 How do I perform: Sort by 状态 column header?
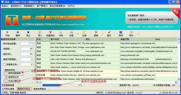click(43, 39)
